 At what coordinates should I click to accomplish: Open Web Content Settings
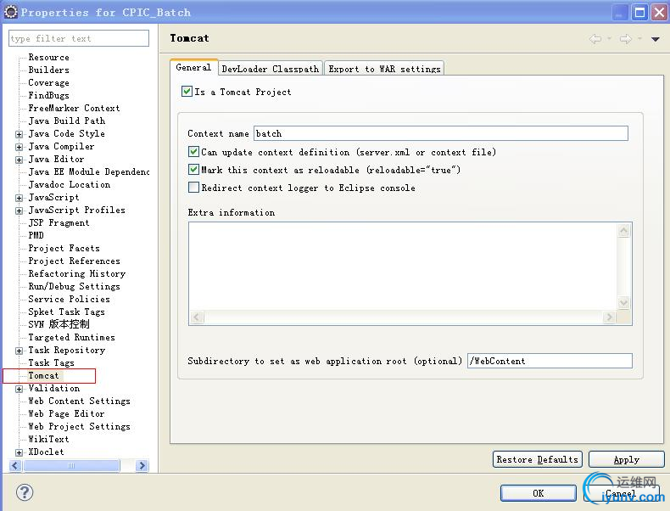pyautogui.click(x=80, y=401)
